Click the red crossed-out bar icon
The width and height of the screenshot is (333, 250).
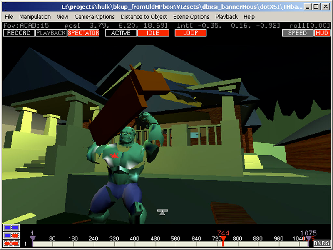click(12, 243)
